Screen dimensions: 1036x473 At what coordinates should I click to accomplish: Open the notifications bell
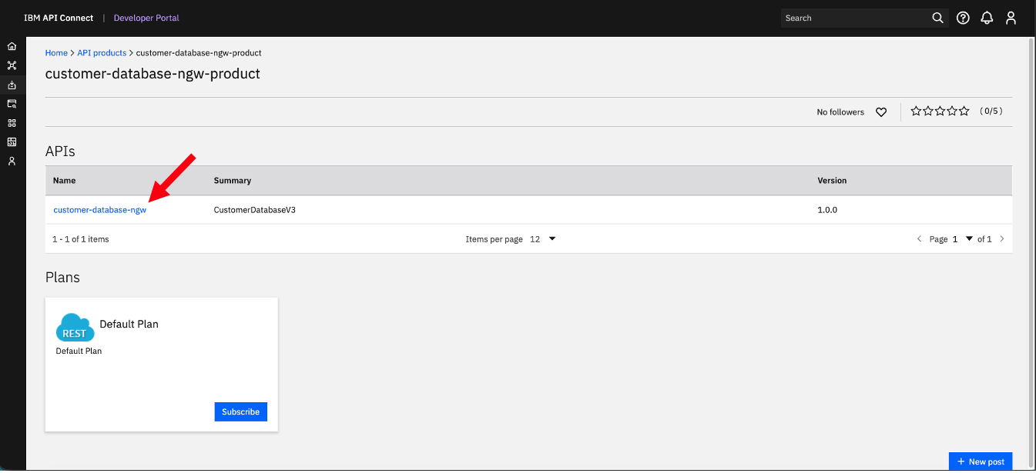[x=987, y=18]
